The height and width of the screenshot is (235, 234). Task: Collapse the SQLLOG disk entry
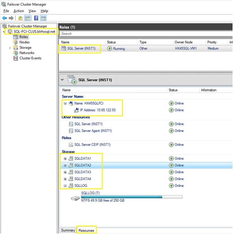coord(65,186)
